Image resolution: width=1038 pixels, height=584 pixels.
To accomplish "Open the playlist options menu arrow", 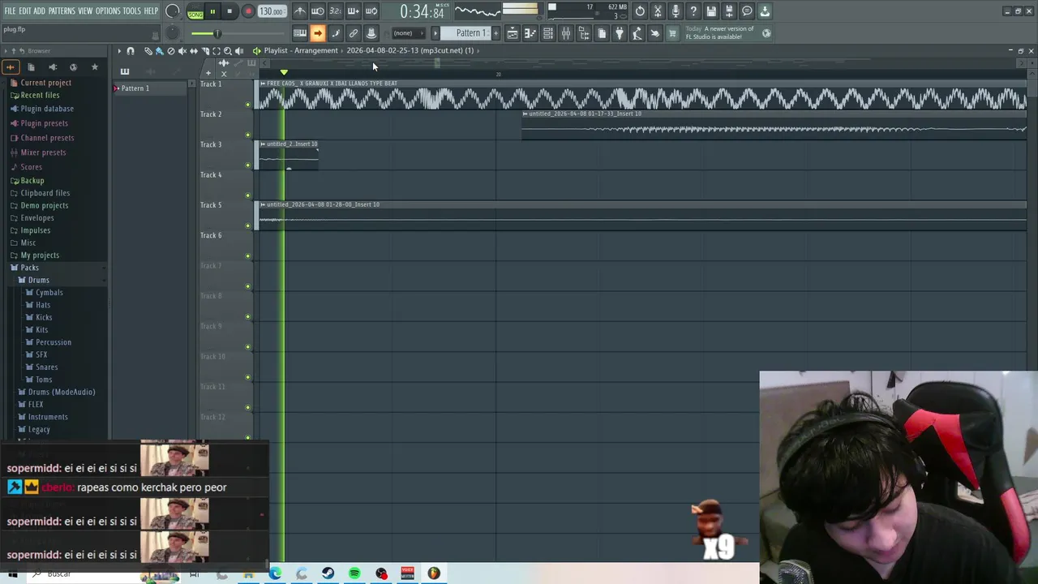I will [119, 51].
